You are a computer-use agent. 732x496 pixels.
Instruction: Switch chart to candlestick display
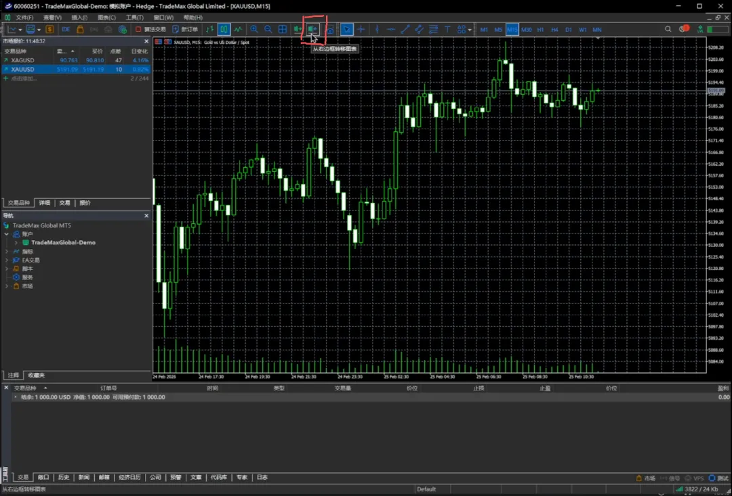[224, 29]
